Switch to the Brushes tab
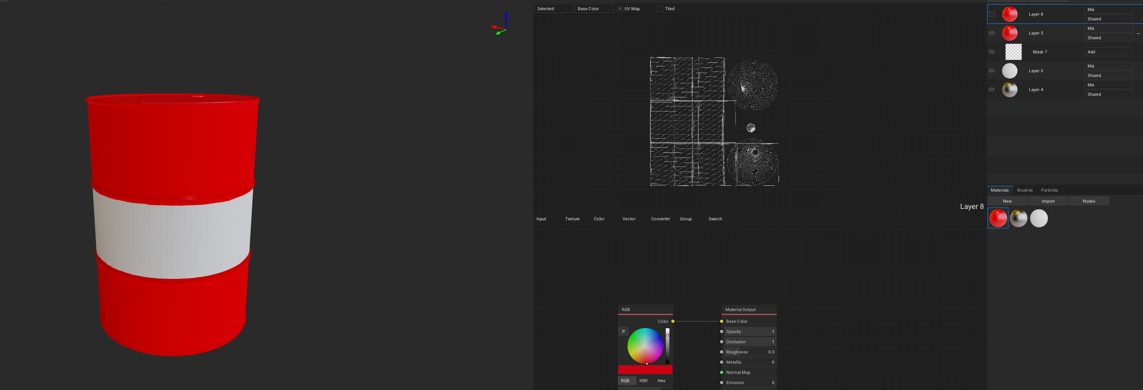Image resolution: width=1143 pixels, height=390 pixels. 1025,190
